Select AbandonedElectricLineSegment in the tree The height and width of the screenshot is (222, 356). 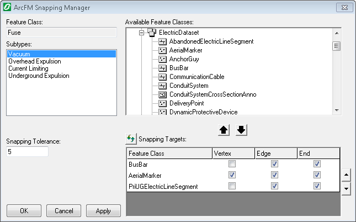(211, 41)
